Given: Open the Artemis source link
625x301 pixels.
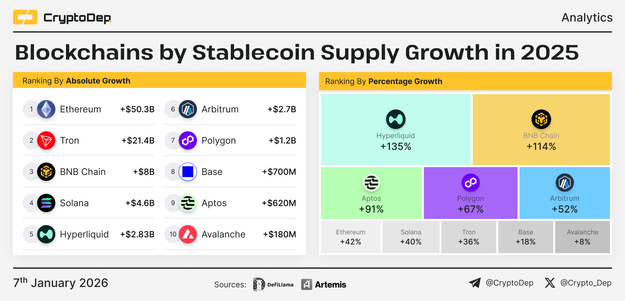Looking at the screenshot, I should [x=324, y=284].
